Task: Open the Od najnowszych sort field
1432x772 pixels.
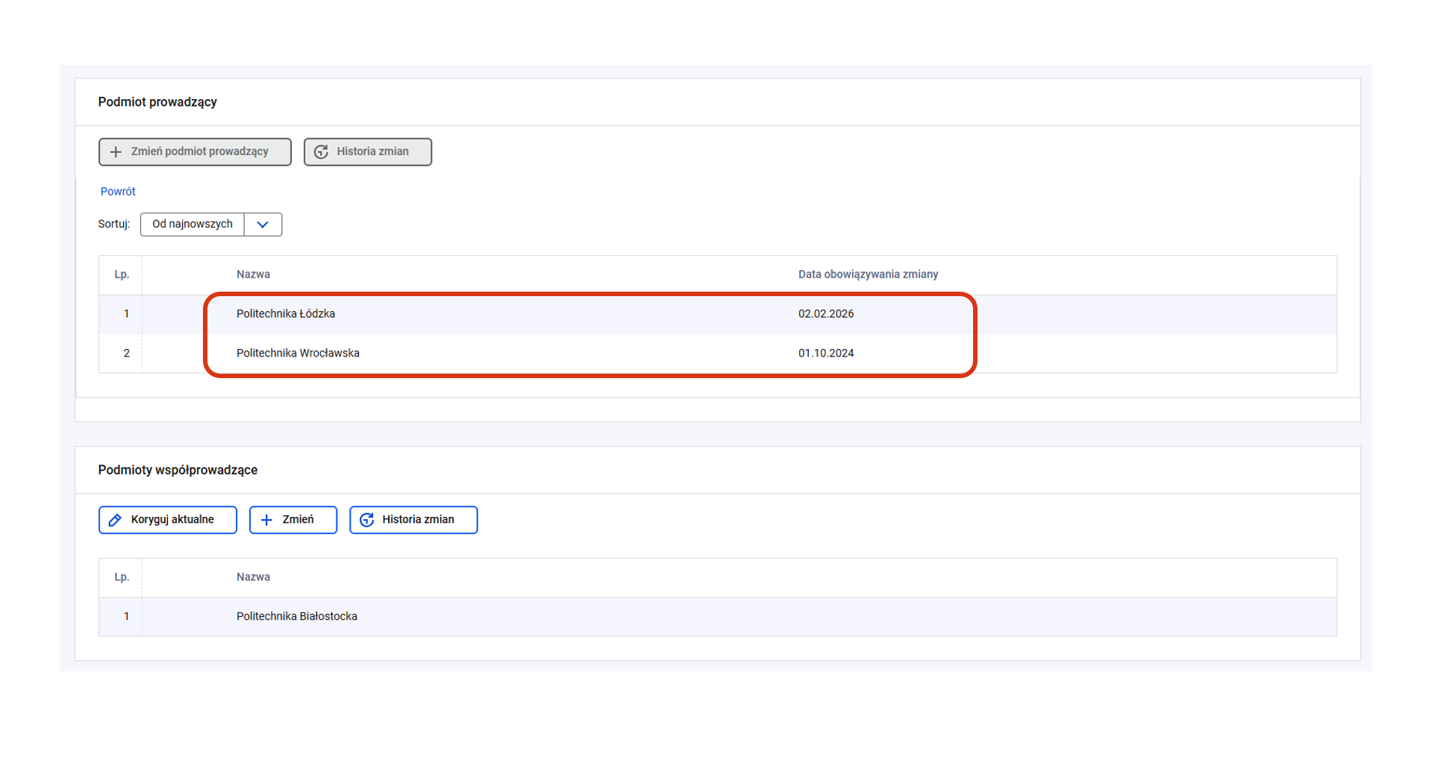Action: tap(193, 225)
